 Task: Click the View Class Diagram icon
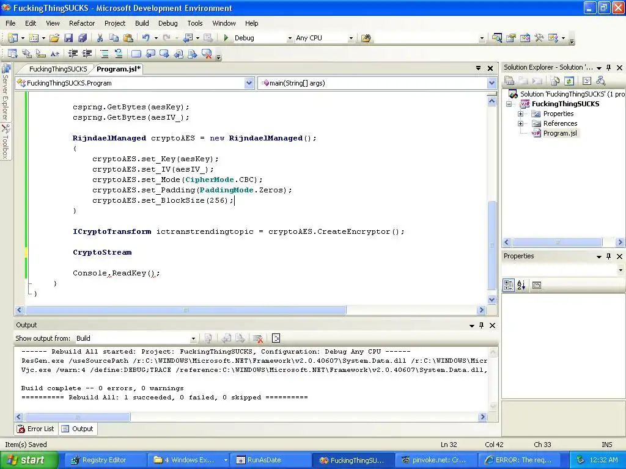tap(600, 81)
